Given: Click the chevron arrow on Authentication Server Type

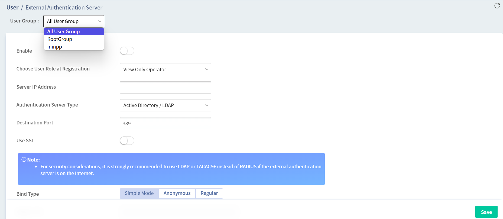Looking at the screenshot, I should coord(207,105).
